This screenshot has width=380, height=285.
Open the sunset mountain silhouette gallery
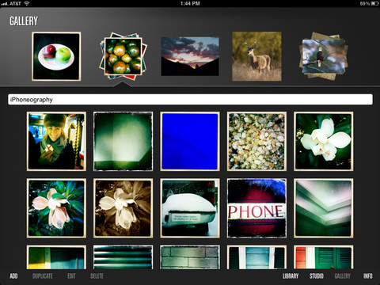[x=190, y=56]
